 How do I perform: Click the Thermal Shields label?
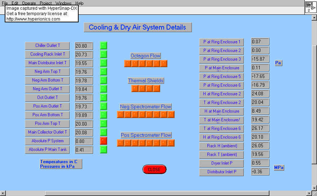coord(146,81)
